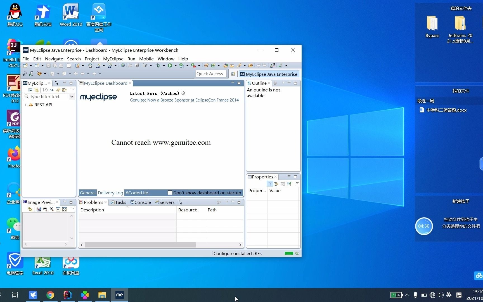Sort by the Description column header
Screen dimensions: 483x302
tap(127, 210)
